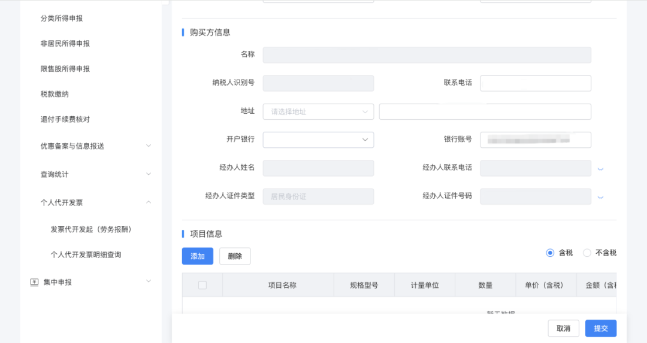Image resolution: width=647 pixels, height=343 pixels.
Task: Go to 税款缴纳 page
Action: click(x=55, y=94)
